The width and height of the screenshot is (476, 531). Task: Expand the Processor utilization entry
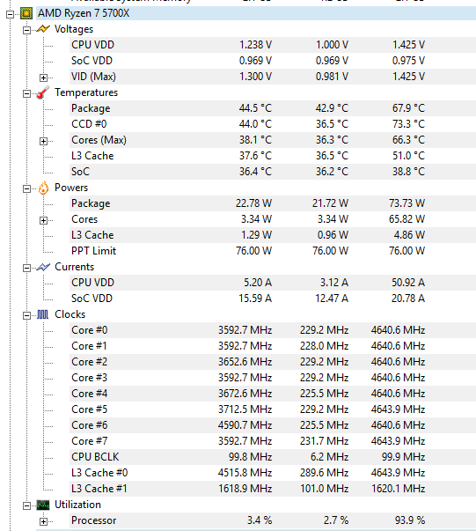click(43, 521)
